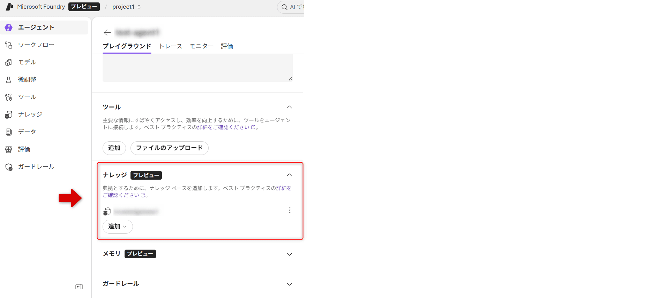The width and height of the screenshot is (650, 298).
Task: Switch to the 評価 tab
Action: point(227,46)
